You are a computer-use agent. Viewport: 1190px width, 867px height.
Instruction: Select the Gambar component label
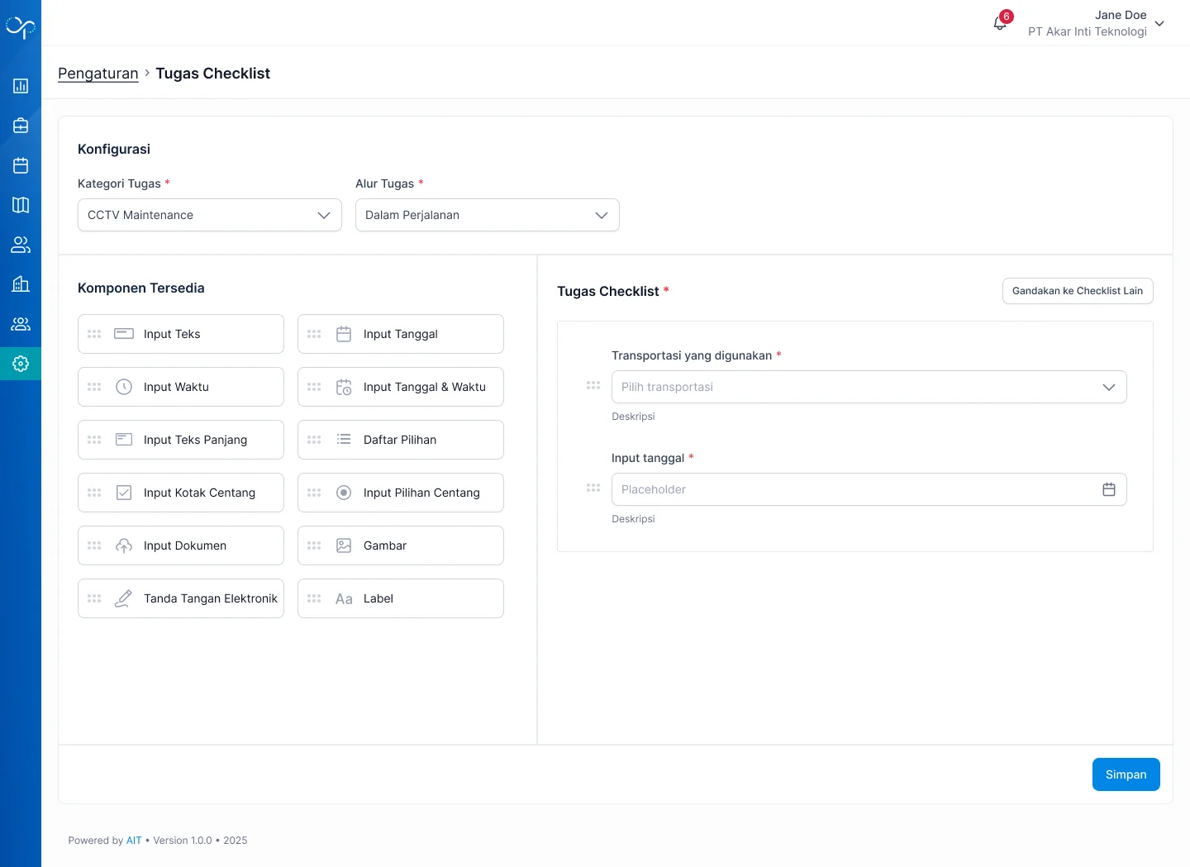coord(385,545)
